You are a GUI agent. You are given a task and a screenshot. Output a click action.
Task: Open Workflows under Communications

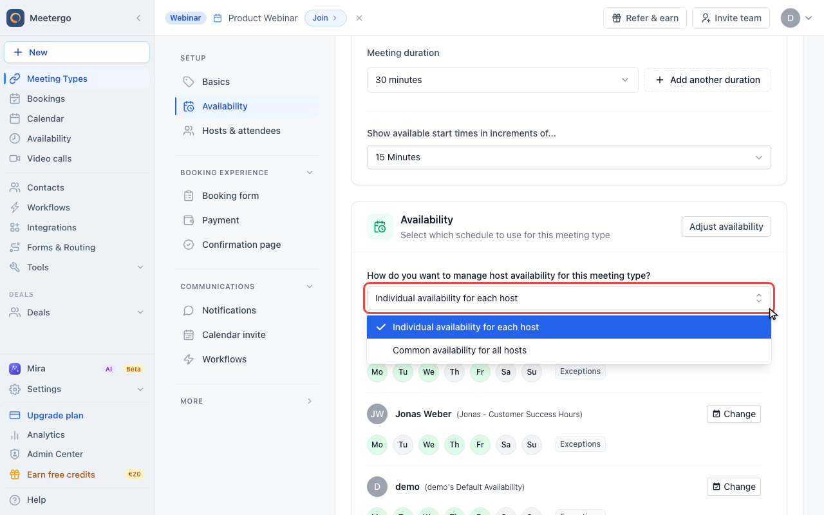[247, 359]
